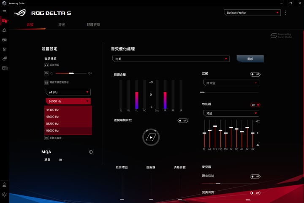The image size is (304, 203).
Task: Select 44100 Hz from the list
Action: pos(68,110)
